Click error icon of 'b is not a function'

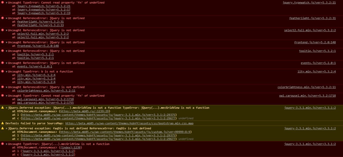(2, 72)
